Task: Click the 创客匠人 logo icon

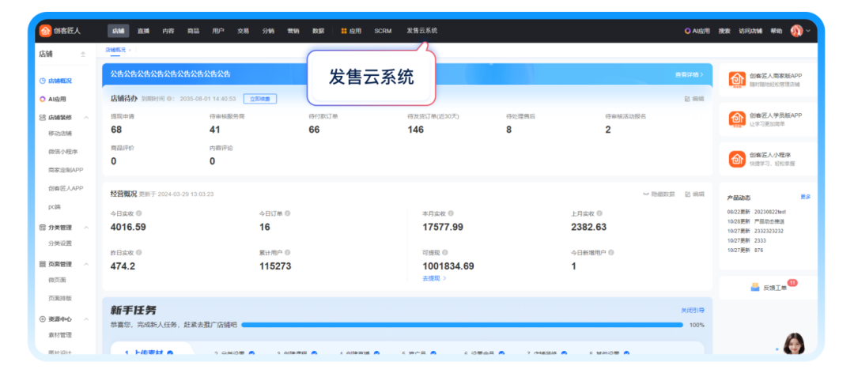Action: (x=45, y=31)
